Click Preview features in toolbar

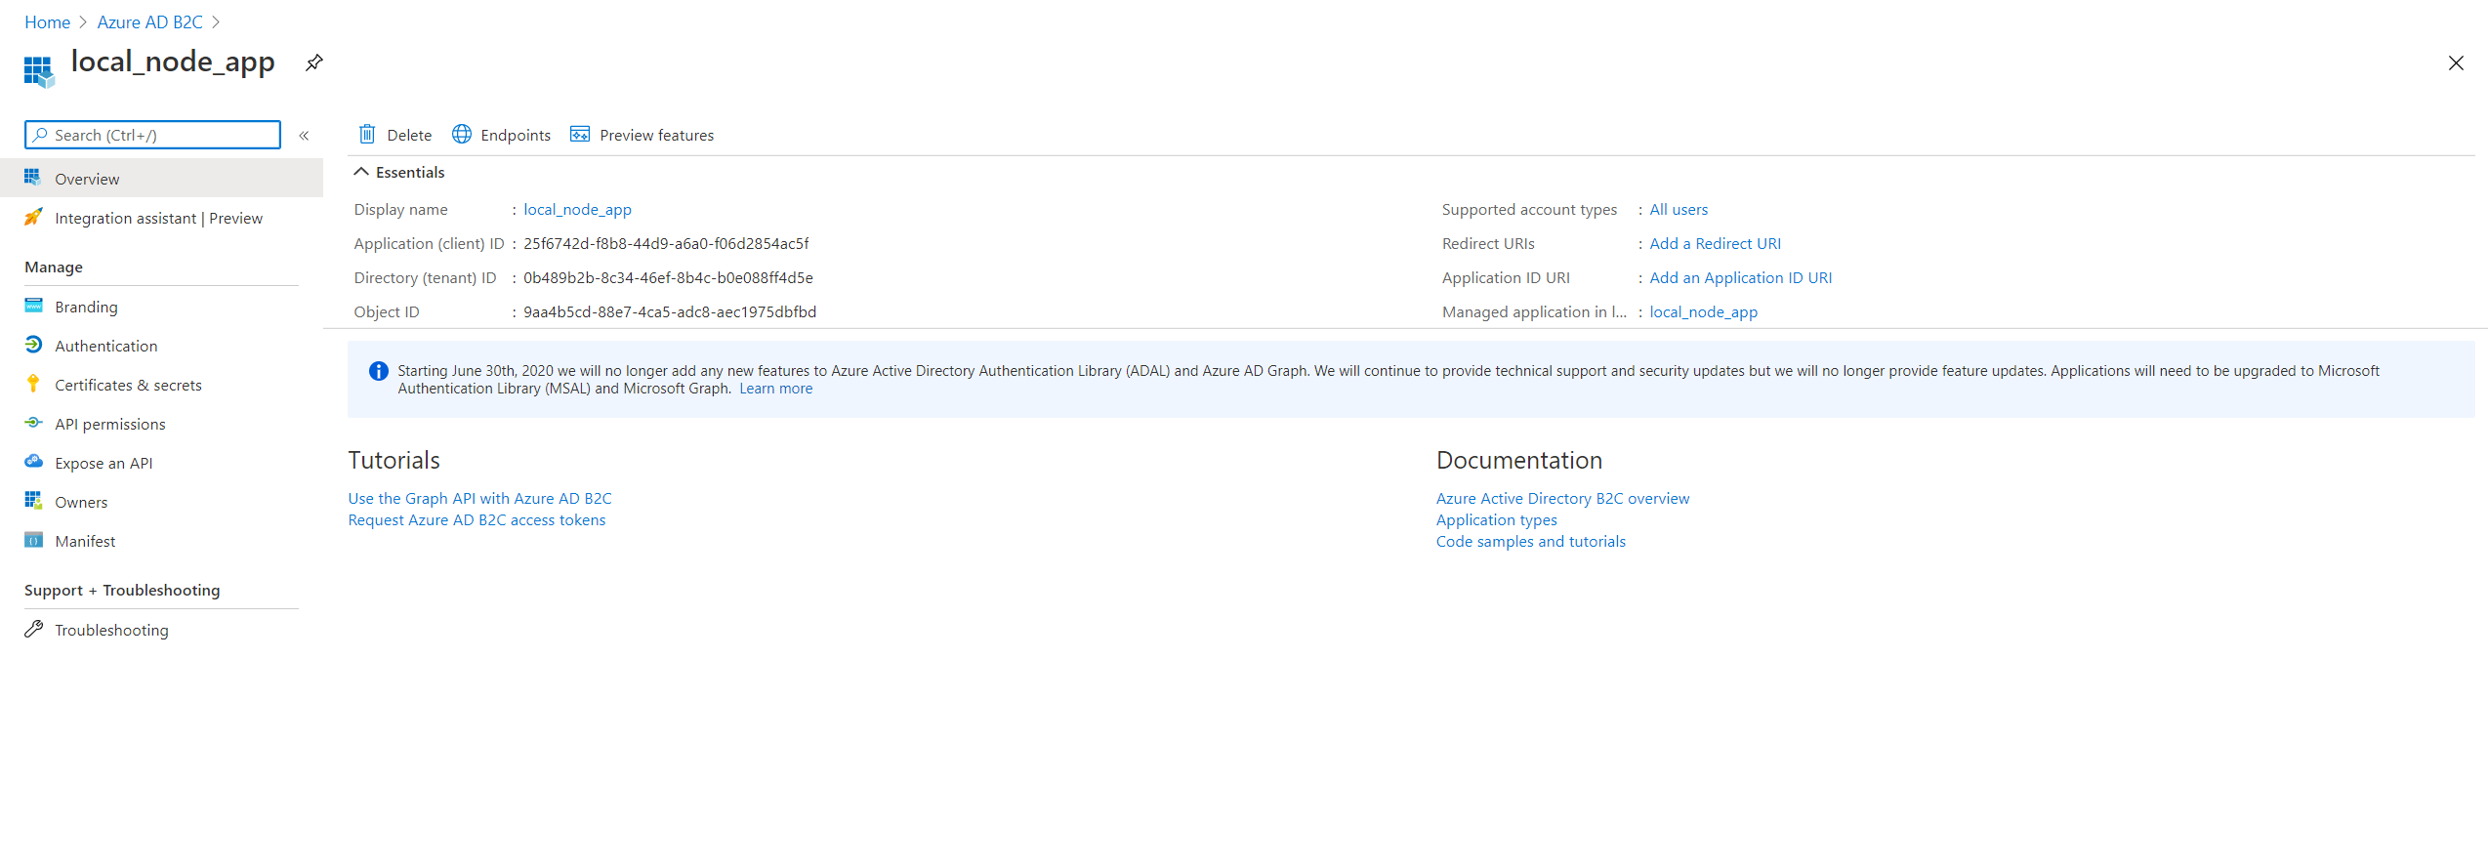[x=642, y=135]
